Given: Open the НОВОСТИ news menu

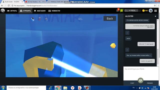Looking at the screenshot, I should 54,11.
